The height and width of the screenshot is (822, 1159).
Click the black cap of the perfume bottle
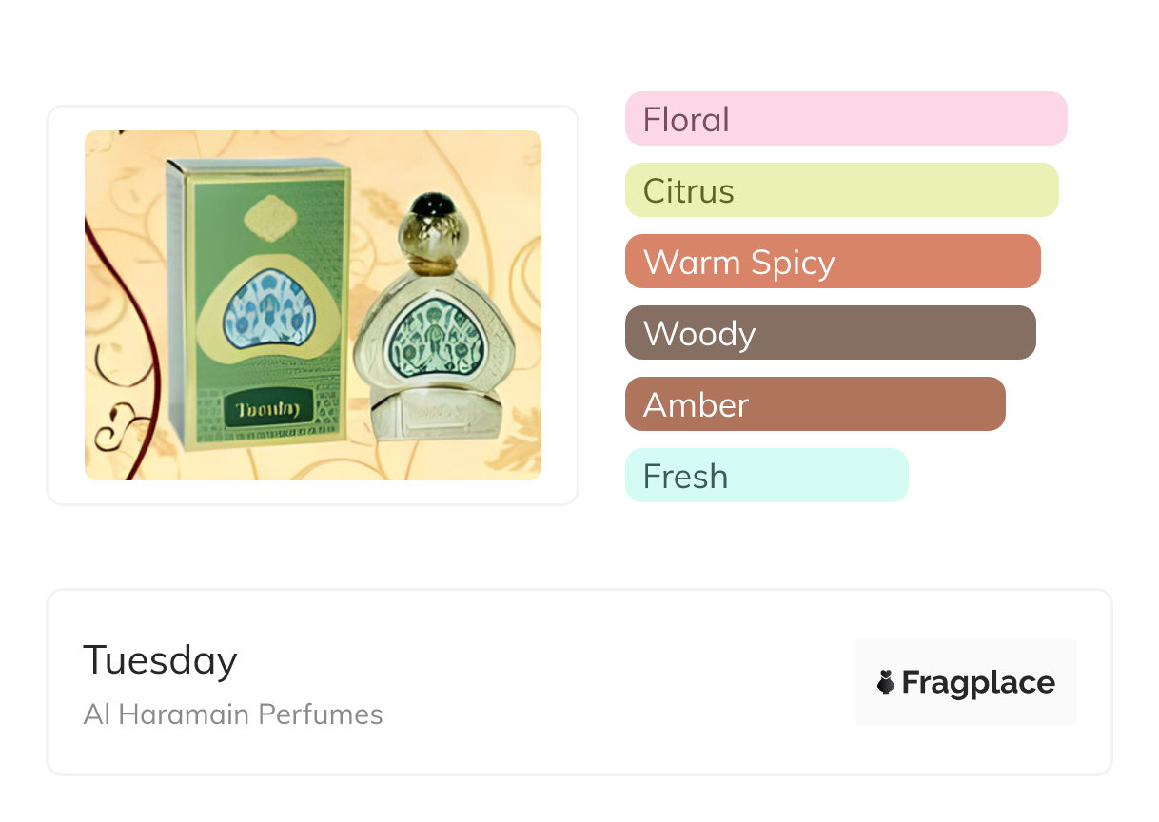[435, 203]
